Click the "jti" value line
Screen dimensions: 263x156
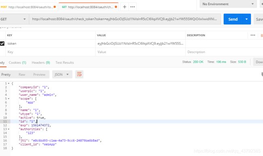click(x=60, y=140)
